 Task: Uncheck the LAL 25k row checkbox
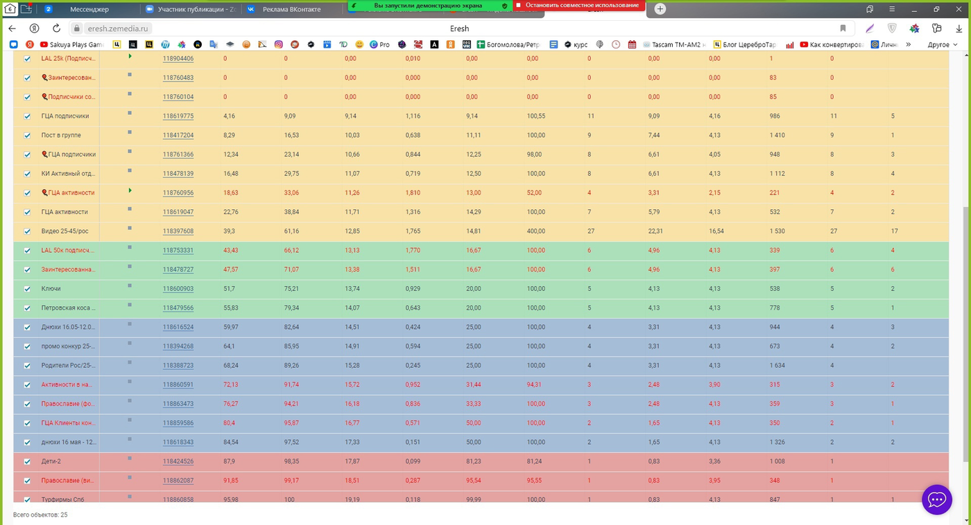27,59
